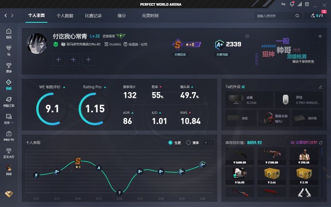
Task: Open the anti-cheat shield icon in title bar
Action: [x=307, y=4]
